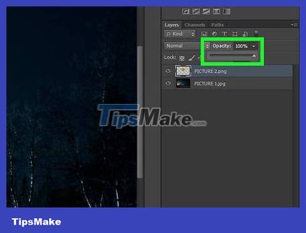Open the Opacity slider dropdown arrow
The width and height of the screenshot is (306, 233).
point(254,46)
